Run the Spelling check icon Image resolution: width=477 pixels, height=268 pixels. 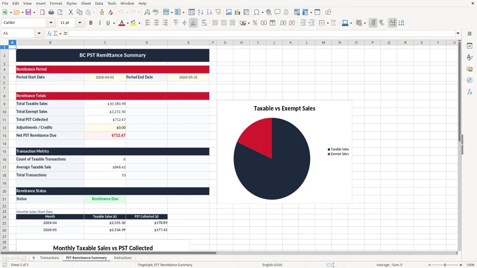pyautogui.click(x=156, y=12)
